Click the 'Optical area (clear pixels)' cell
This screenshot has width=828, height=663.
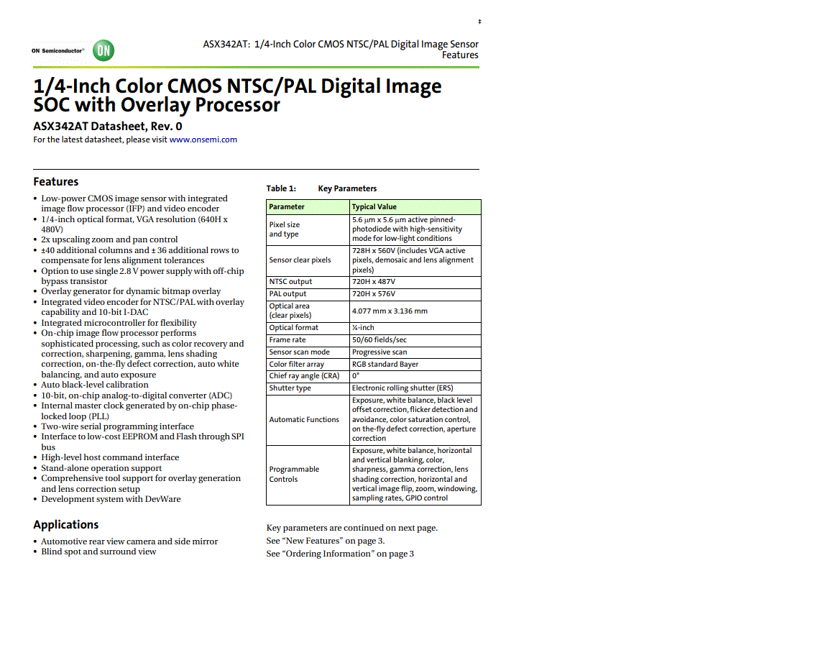308,311
